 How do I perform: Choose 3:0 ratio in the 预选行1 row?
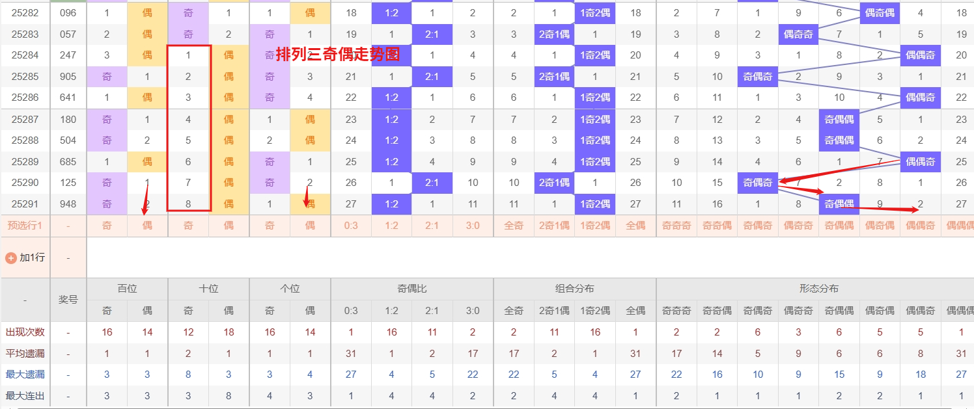coord(473,226)
